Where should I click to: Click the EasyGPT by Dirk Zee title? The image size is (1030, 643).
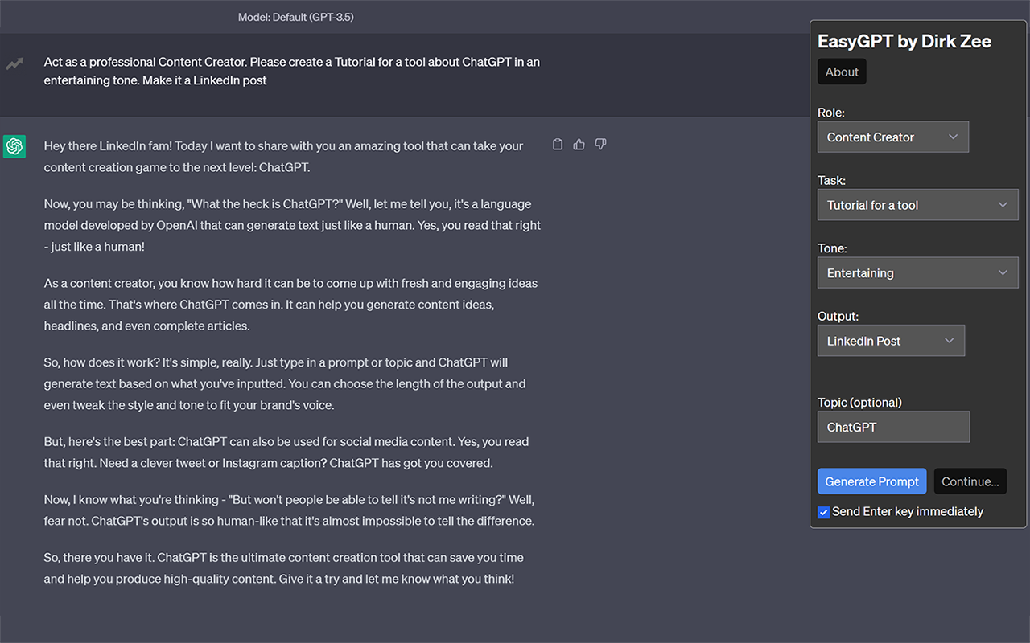(x=904, y=42)
